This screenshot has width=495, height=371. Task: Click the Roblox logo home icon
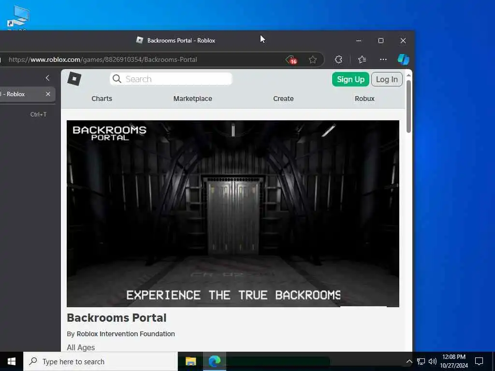pos(74,79)
